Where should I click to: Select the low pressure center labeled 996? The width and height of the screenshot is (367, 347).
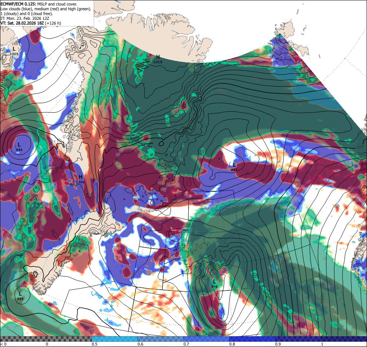[x=20, y=296]
